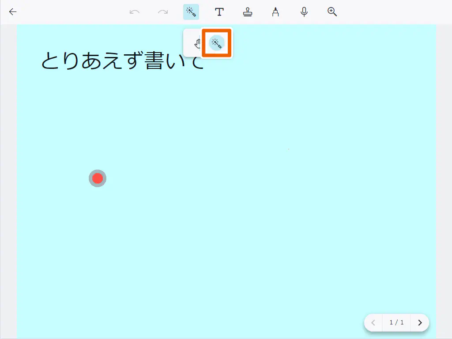Open the zoom magnifier tool
The height and width of the screenshot is (339, 452).
pos(332,12)
